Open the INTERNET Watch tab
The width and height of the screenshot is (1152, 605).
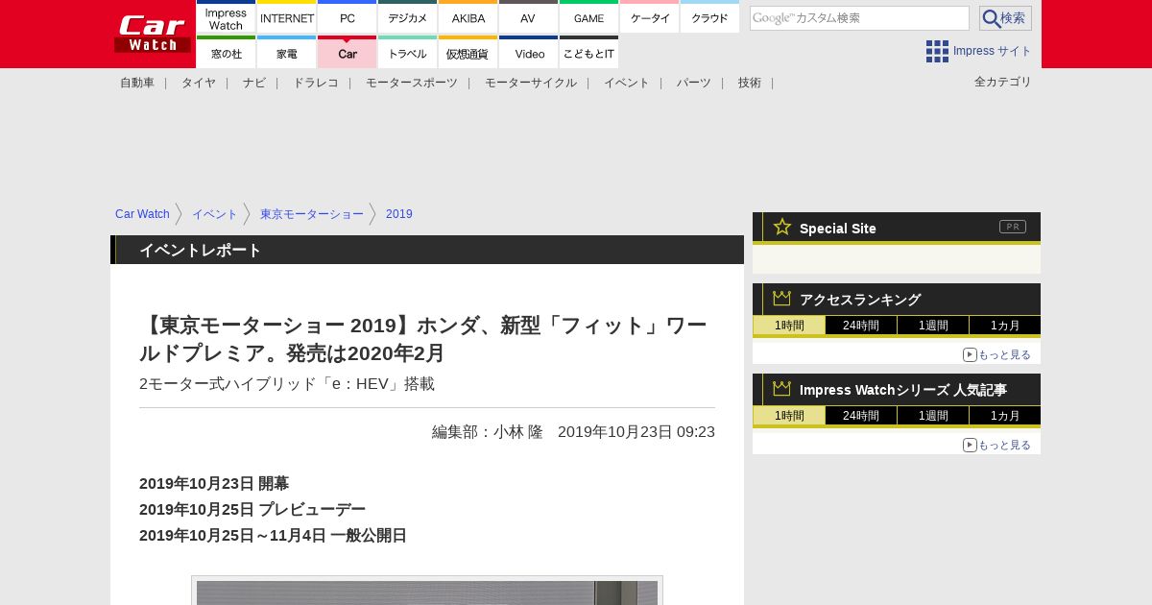pos(286,16)
